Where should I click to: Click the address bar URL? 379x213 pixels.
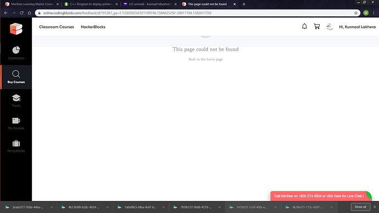point(127,13)
